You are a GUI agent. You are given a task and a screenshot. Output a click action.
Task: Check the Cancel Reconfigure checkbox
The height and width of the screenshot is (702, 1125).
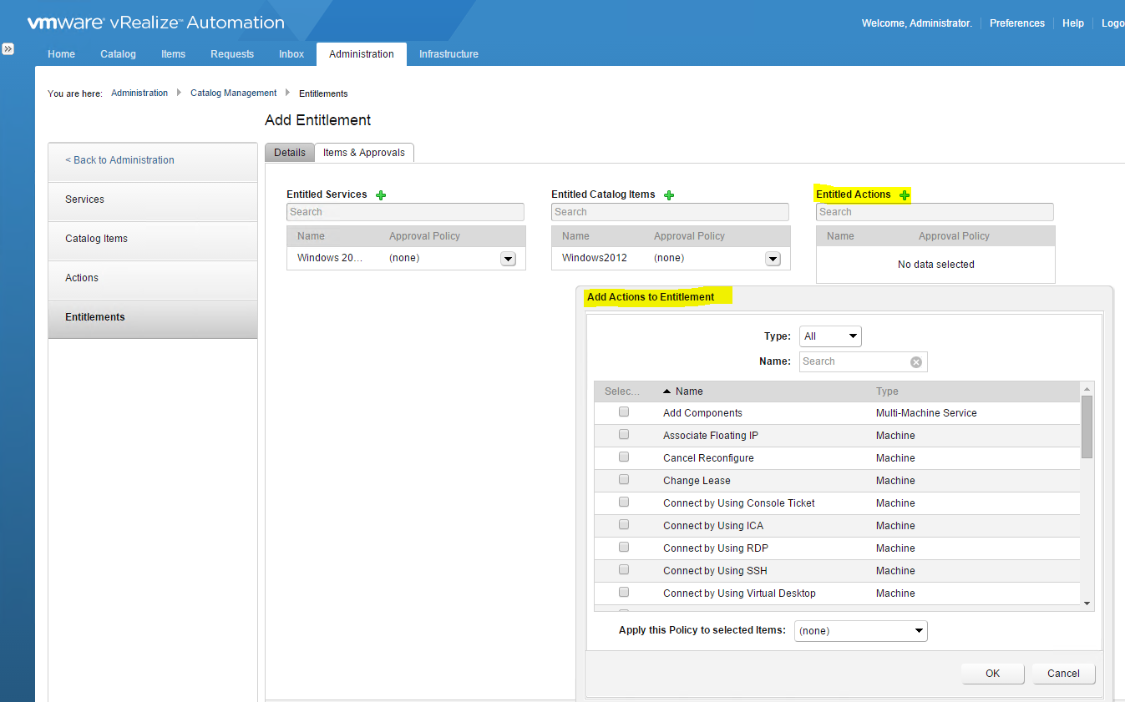[x=624, y=457]
